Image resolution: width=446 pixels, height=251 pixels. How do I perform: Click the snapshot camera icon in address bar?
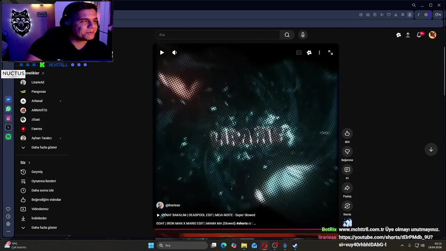(368, 15)
